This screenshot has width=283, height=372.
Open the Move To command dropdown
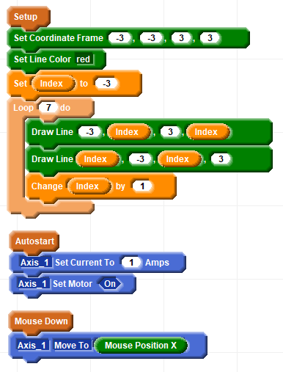pos(72,346)
